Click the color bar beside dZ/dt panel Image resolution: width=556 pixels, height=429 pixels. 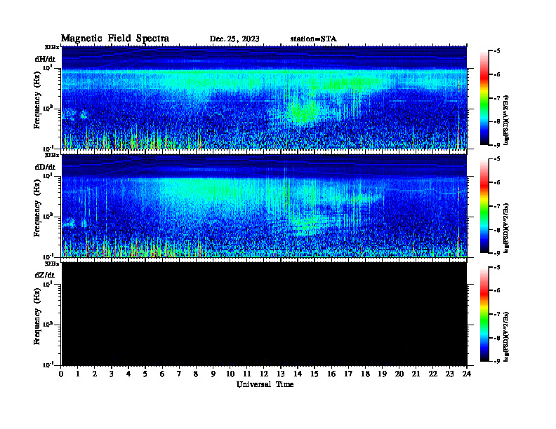(x=484, y=314)
